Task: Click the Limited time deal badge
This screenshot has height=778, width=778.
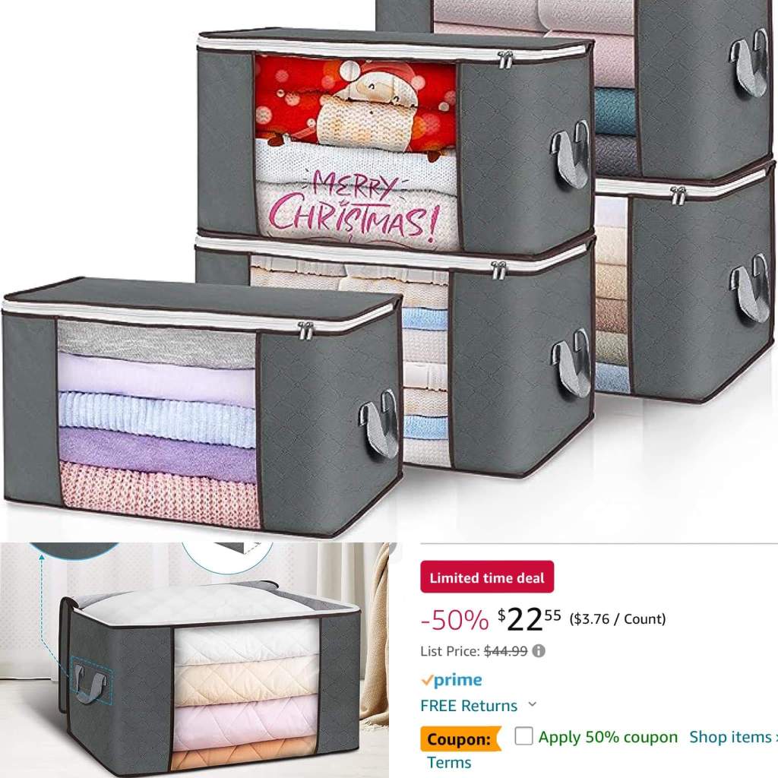Action: click(x=487, y=577)
